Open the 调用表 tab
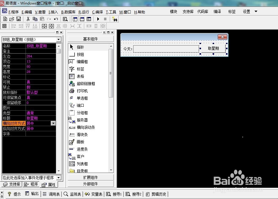Image resolution: width=278 pixels, height=199 pixels. pyautogui.click(x=51, y=194)
